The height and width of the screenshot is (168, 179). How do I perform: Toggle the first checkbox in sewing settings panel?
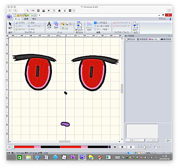click(x=126, y=39)
